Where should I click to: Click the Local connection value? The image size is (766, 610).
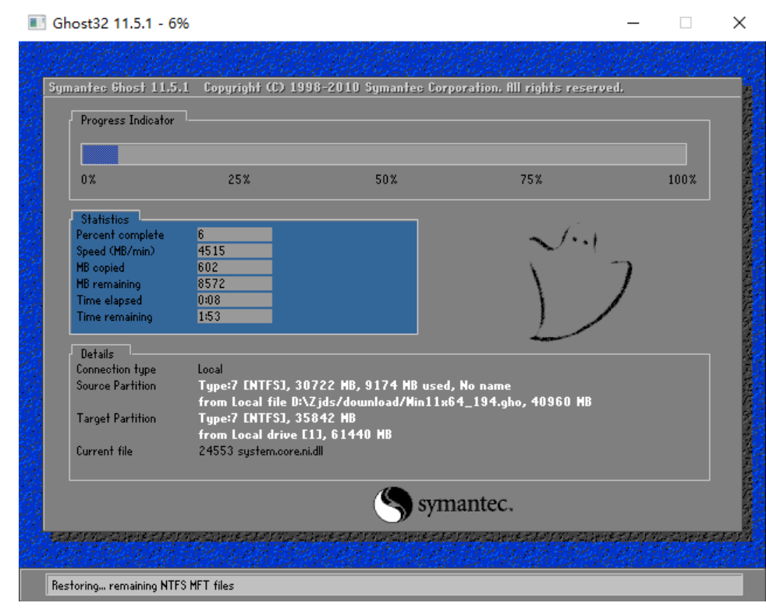coord(211,369)
